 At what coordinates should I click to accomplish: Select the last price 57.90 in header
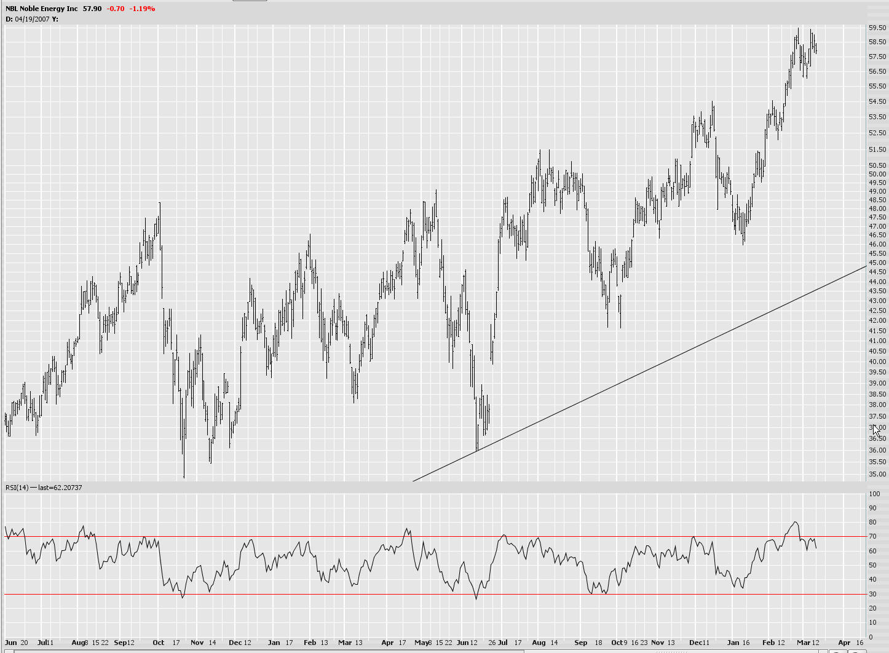92,9
